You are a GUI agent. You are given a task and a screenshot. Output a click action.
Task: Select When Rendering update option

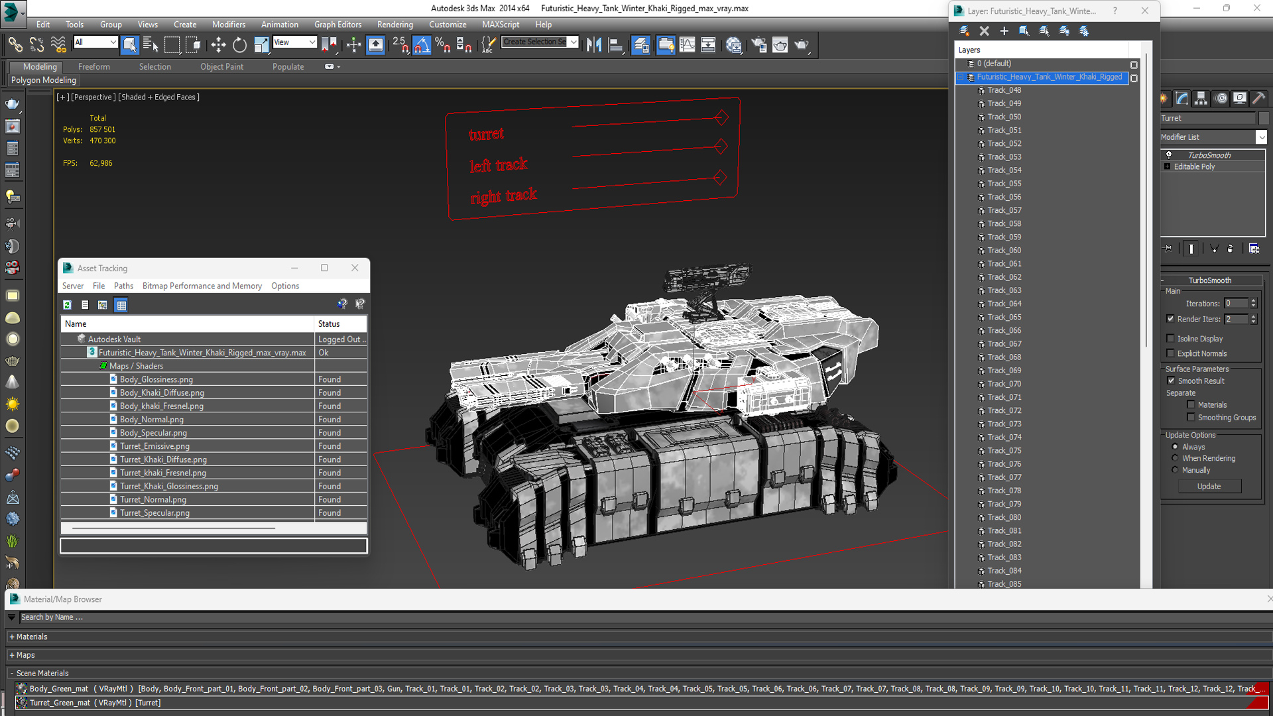1175,458
